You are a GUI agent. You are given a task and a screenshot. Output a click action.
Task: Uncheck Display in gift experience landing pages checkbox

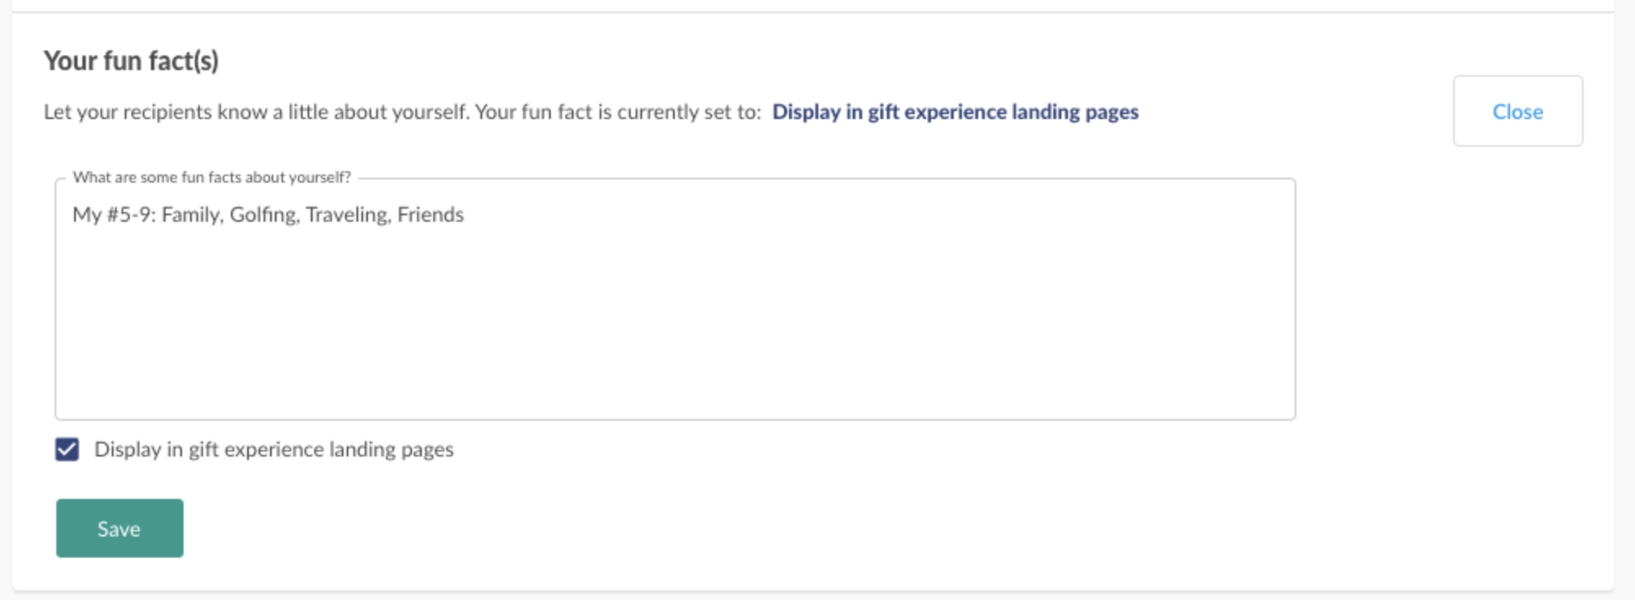(67, 449)
